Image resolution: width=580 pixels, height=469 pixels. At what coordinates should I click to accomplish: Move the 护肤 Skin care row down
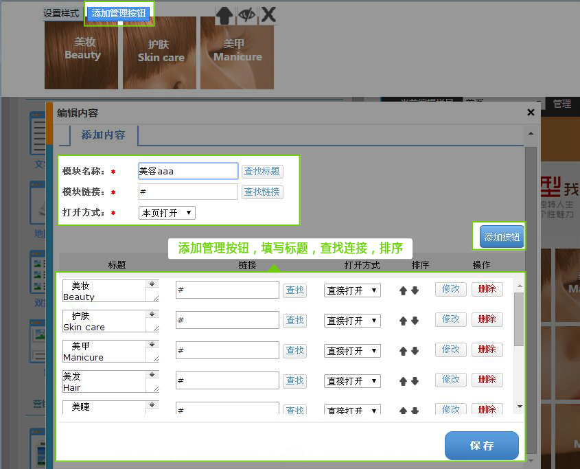click(415, 321)
